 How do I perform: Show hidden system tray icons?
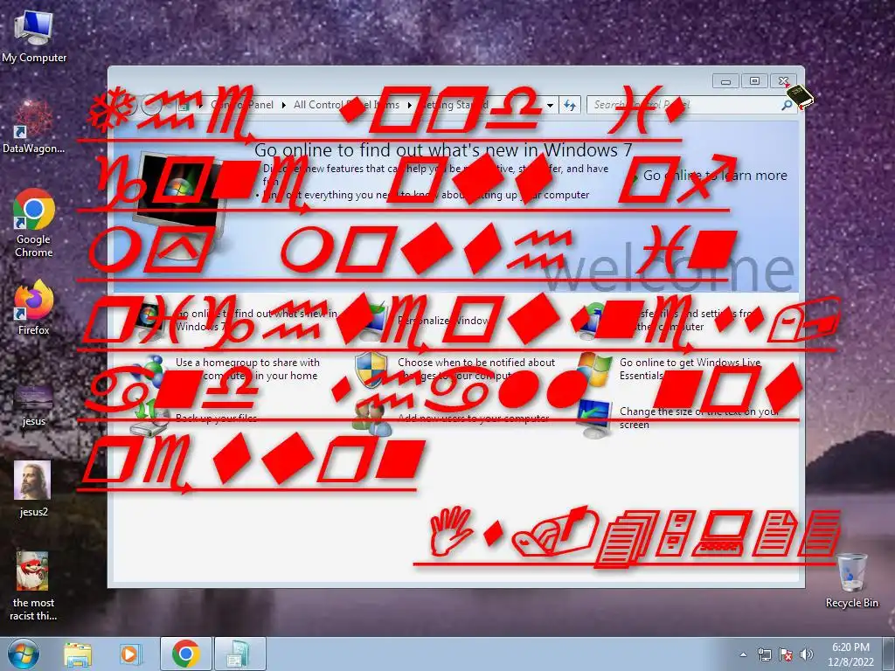(743, 654)
